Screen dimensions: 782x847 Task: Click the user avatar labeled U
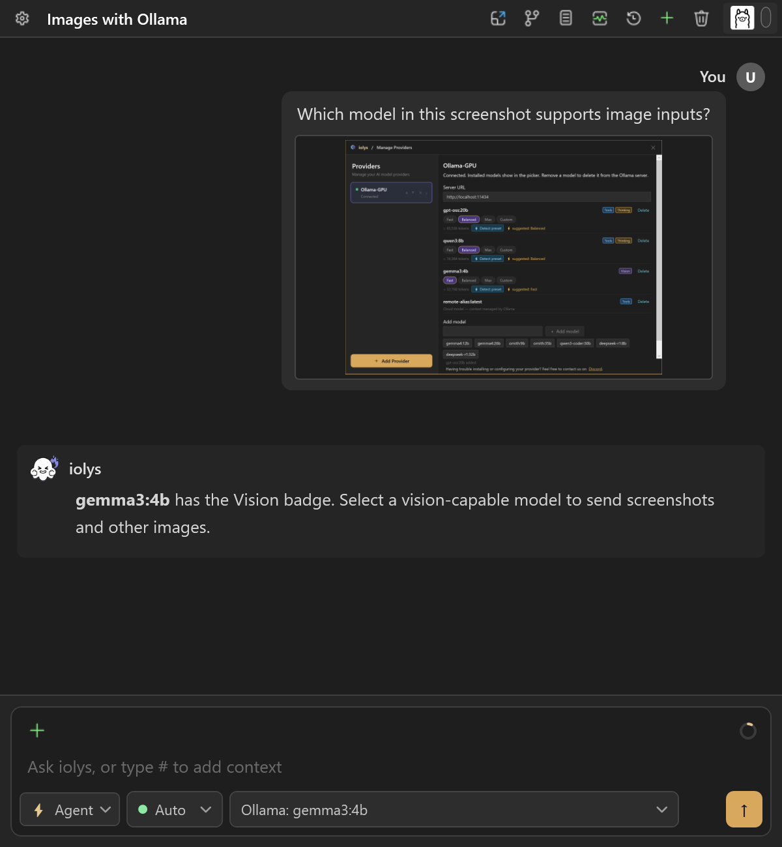[751, 77]
